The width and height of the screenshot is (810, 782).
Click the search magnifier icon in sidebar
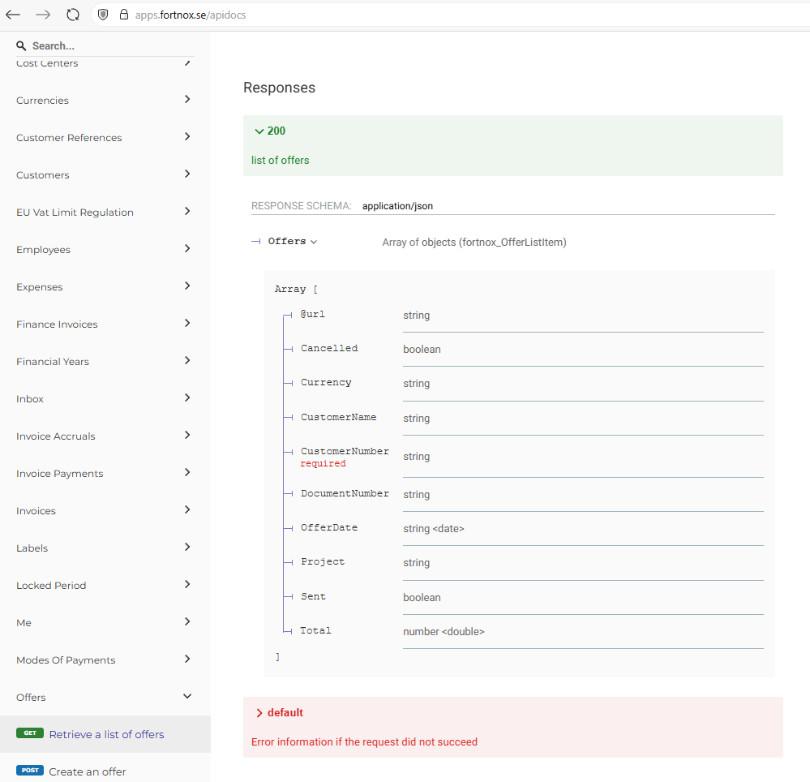(22, 46)
